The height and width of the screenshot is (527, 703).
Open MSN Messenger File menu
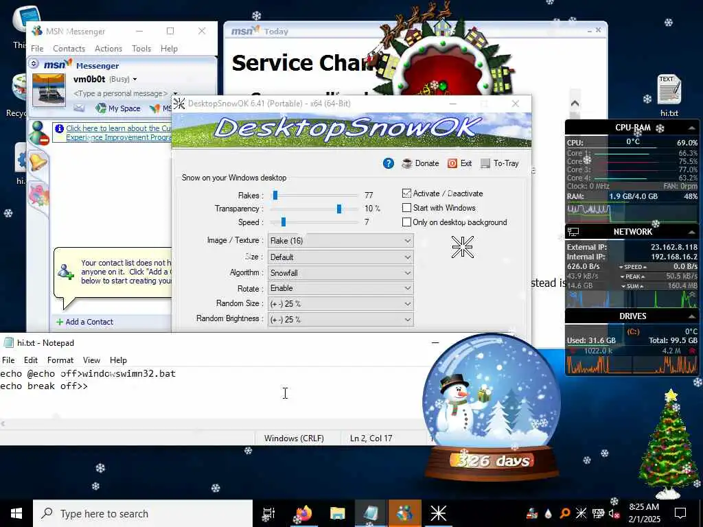37,49
